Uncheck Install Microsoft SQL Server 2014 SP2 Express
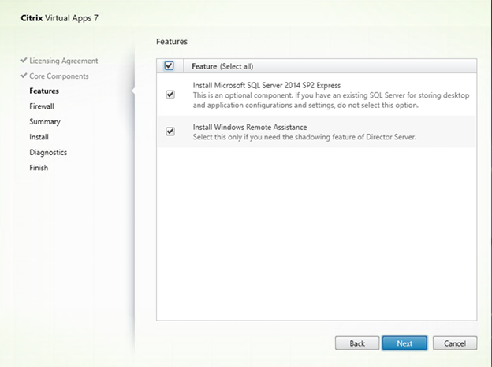The height and width of the screenshot is (367, 492). (170, 95)
